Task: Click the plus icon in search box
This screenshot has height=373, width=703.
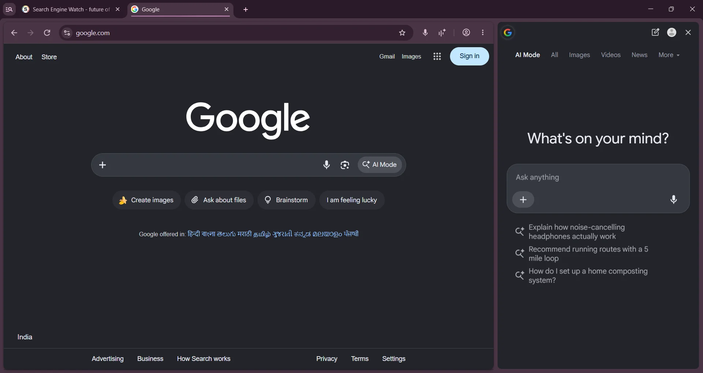Action: point(103,165)
